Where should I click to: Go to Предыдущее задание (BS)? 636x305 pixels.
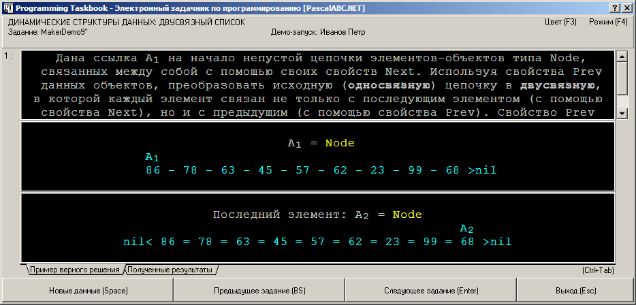click(259, 291)
